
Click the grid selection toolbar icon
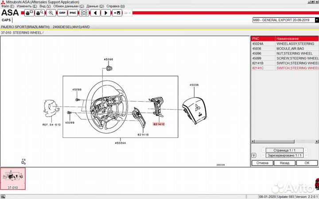[x=84, y=13]
